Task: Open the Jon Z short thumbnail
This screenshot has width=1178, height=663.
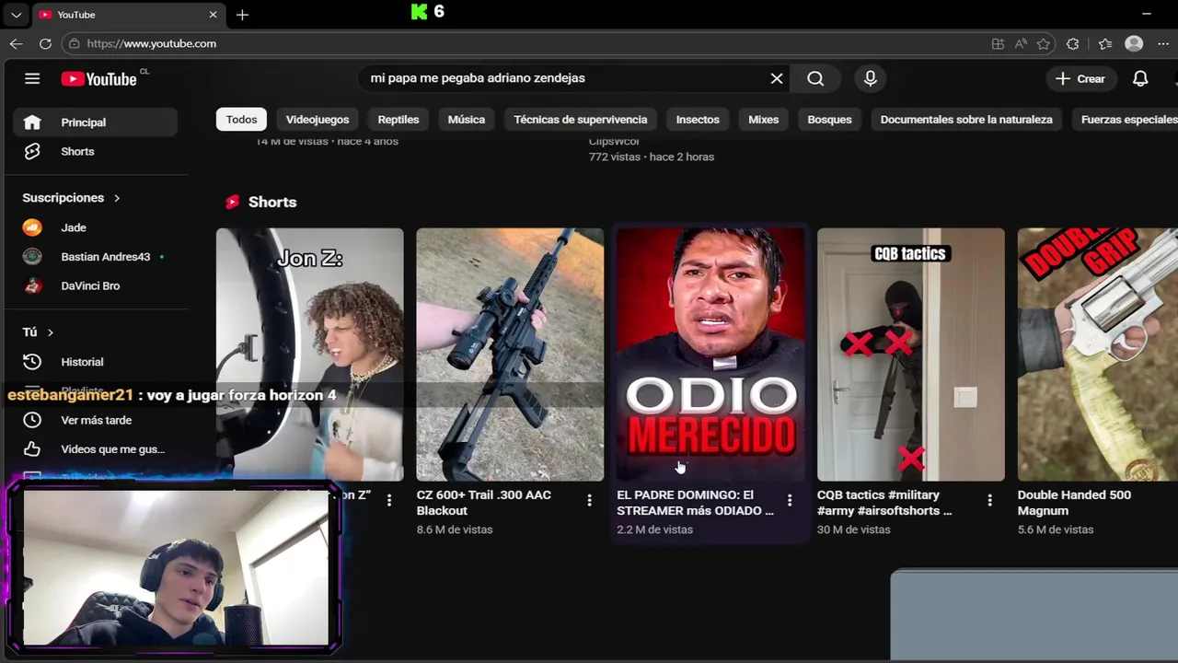Action: point(309,355)
